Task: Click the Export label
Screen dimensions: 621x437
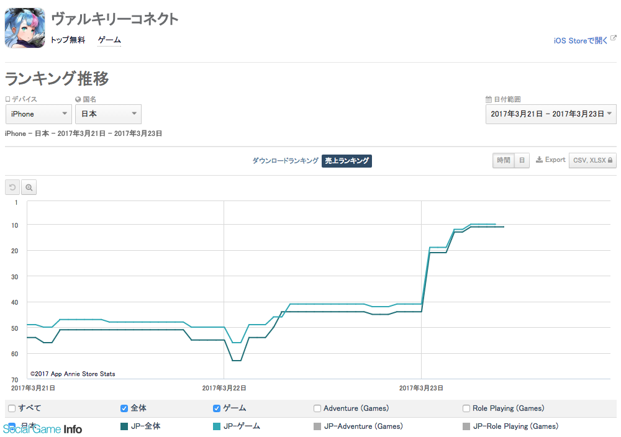Action: pyautogui.click(x=555, y=160)
